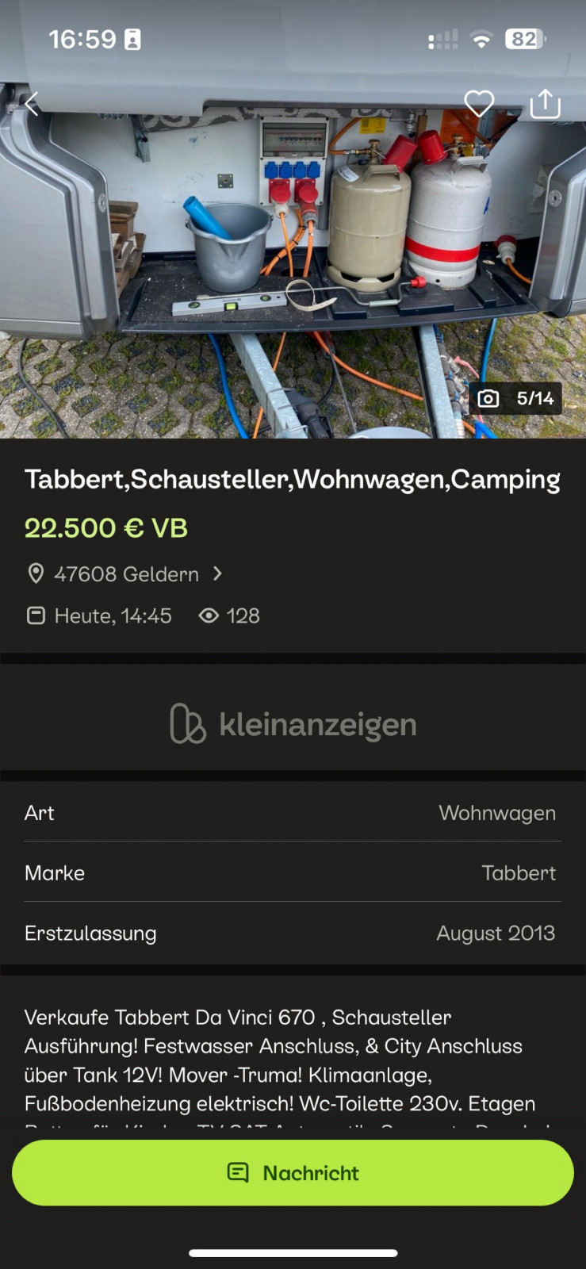Viewport: 586px width, 1269px height.
Task: Send a message with Nachricht button
Action: [x=293, y=1172]
